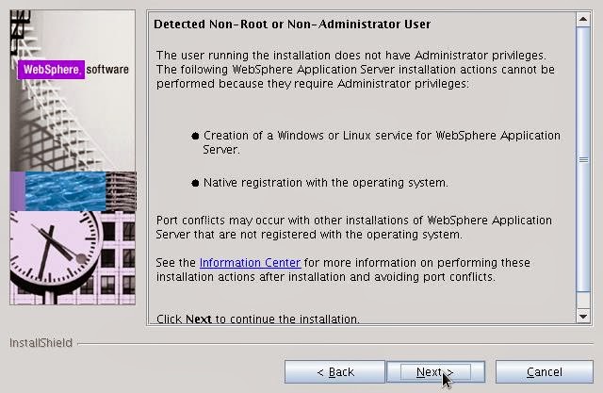Click 'Native registration with the operating system.' text
Screen dimensions: 603x393
[325, 183]
